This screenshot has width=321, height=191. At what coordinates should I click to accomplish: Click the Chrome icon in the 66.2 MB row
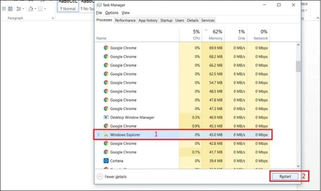coord(106,65)
